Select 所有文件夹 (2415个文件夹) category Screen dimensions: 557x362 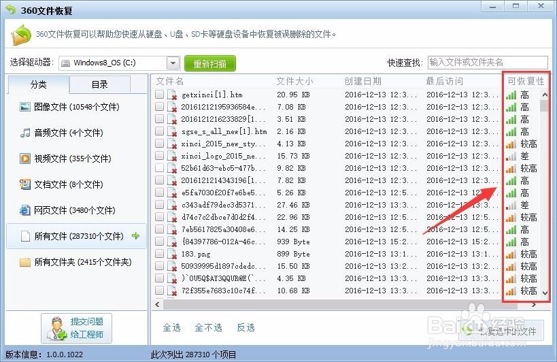pos(75,262)
